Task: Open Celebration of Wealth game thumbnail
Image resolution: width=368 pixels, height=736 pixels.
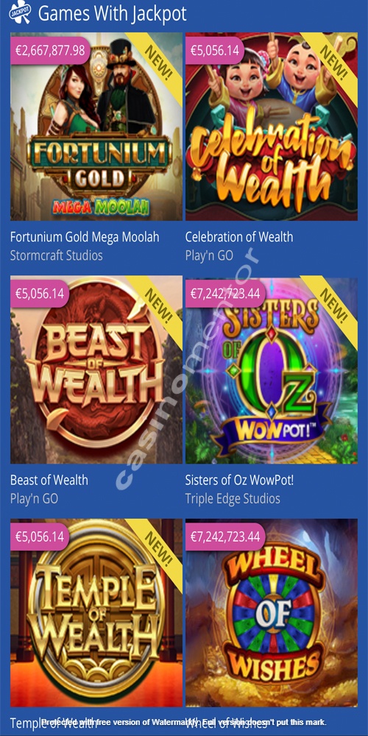Action: (272, 127)
